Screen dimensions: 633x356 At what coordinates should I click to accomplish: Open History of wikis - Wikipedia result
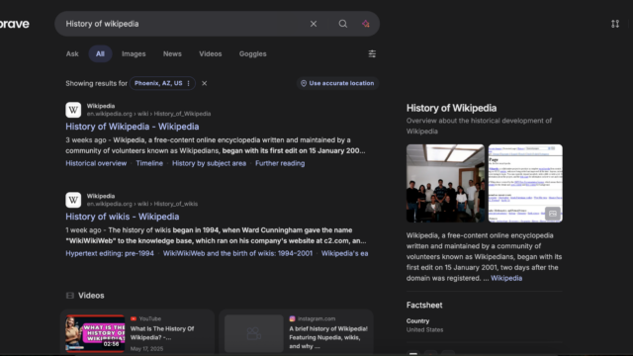[123, 217]
